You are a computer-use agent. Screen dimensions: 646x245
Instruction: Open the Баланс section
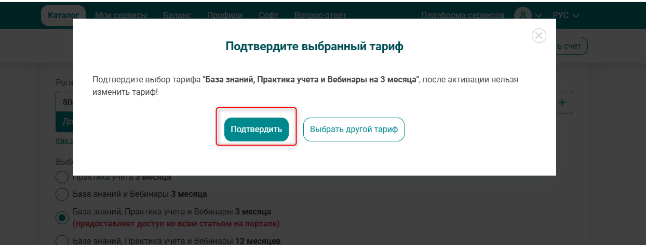(x=177, y=16)
